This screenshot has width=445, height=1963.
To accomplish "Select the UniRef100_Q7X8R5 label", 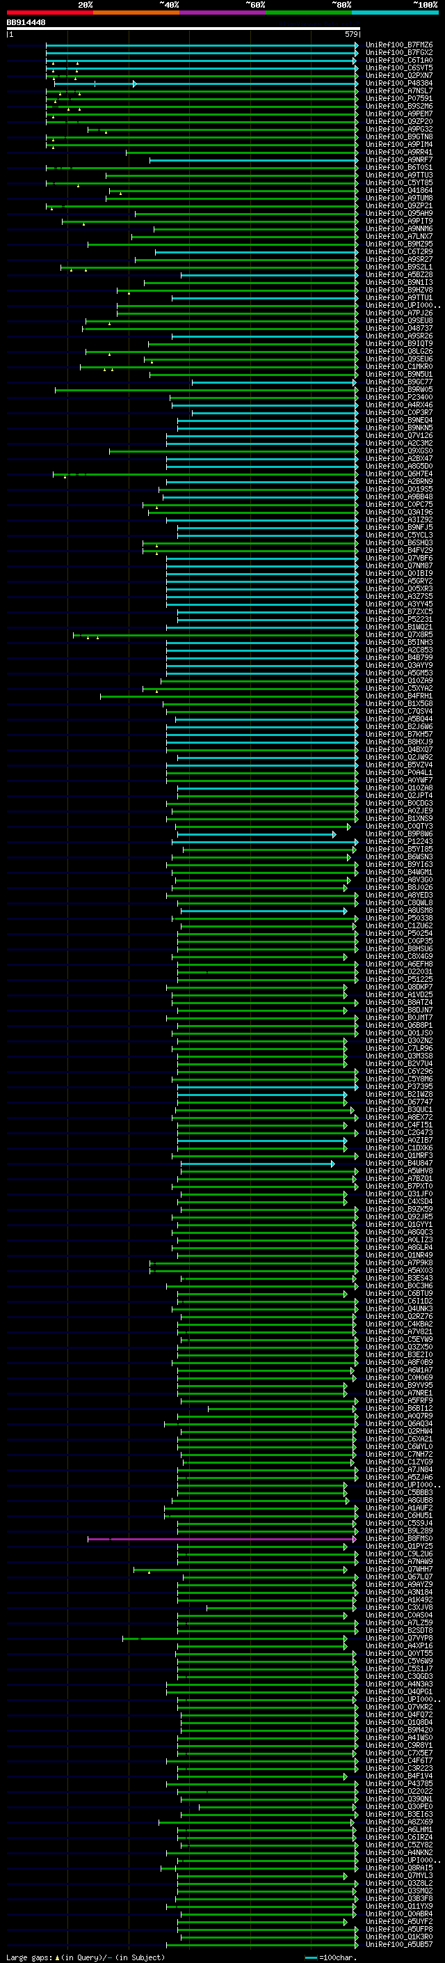I will (398, 635).
